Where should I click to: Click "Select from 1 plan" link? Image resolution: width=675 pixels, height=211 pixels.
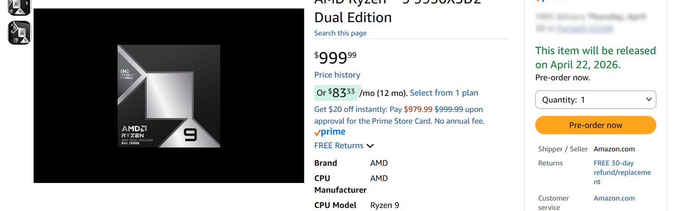[x=443, y=93]
